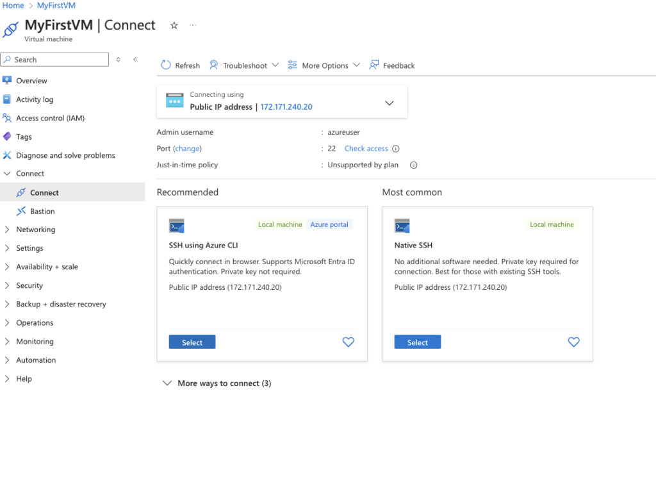Click the MyFirstVM Connect header plug icon

point(10,29)
